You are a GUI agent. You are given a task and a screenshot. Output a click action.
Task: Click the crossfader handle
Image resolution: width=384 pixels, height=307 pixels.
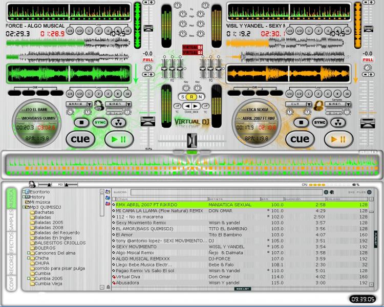(x=192, y=141)
